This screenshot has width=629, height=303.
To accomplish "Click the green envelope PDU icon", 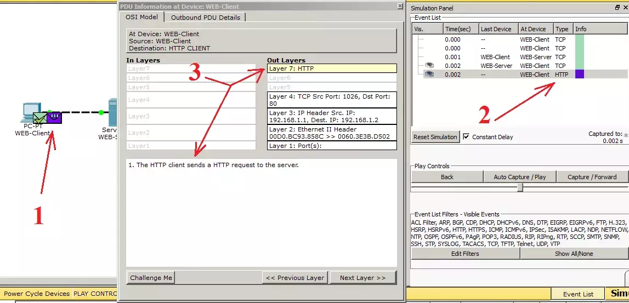I will click(39, 118).
